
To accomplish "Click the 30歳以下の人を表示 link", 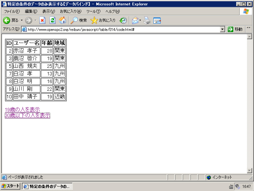I will point(27,115).
